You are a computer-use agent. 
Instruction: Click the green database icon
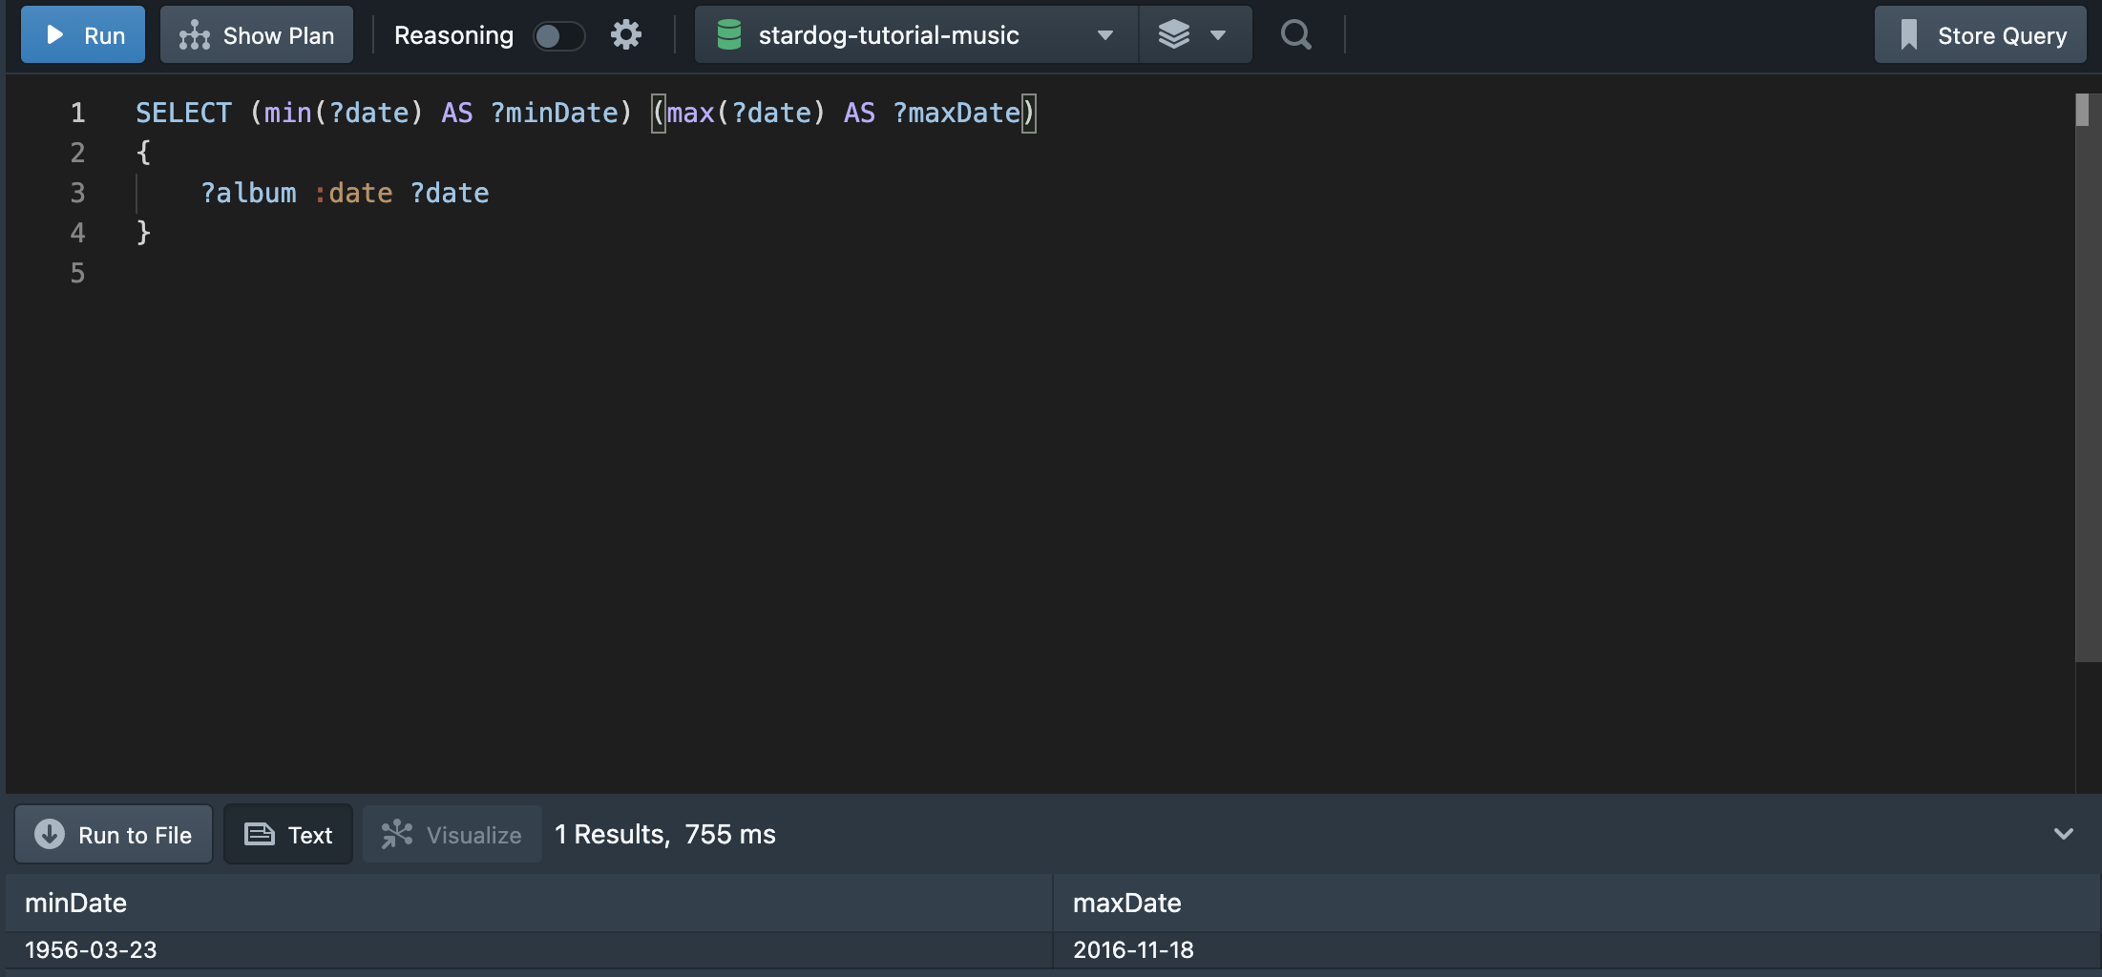tap(729, 35)
